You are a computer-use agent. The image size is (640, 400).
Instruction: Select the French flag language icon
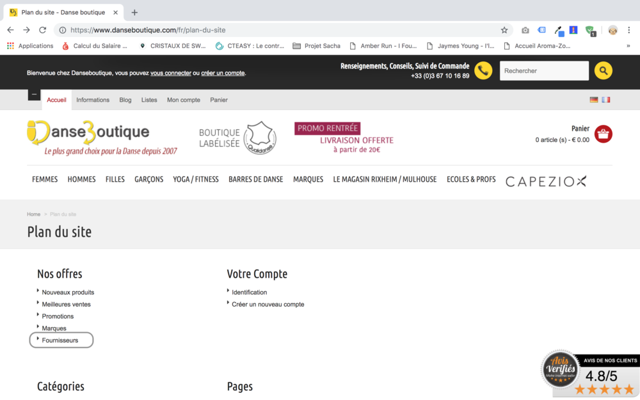[605, 100]
